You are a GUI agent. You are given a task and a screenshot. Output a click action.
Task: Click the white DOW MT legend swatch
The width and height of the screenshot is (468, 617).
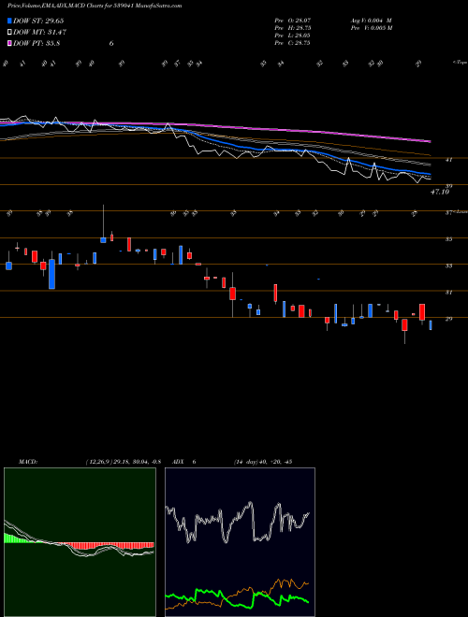9,32
